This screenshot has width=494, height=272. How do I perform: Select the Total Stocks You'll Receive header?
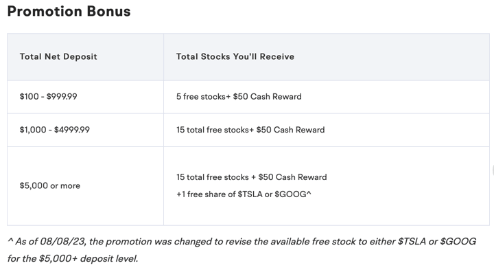(x=235, y=56)
